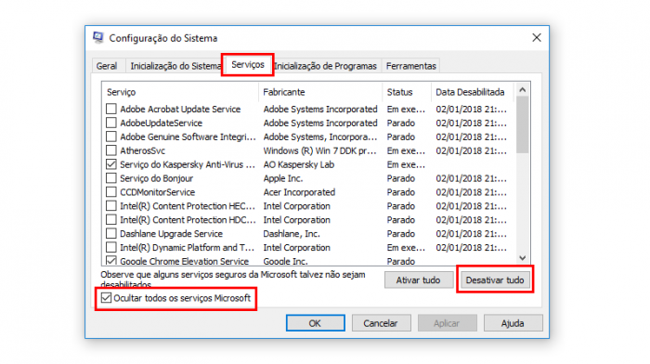The width and height of the screenshot is (650, 364).
Task: Toggle Ocultar todos os serviços Microsoft
Action: [107, 298]
